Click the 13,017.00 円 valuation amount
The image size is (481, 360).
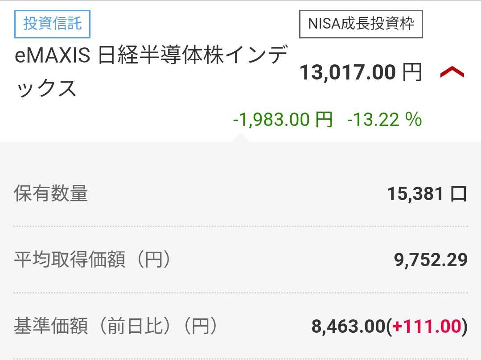click(x=347, y=72)
